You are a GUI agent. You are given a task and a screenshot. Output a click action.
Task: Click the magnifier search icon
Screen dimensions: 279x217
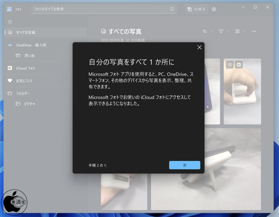[x=172, y=9]
